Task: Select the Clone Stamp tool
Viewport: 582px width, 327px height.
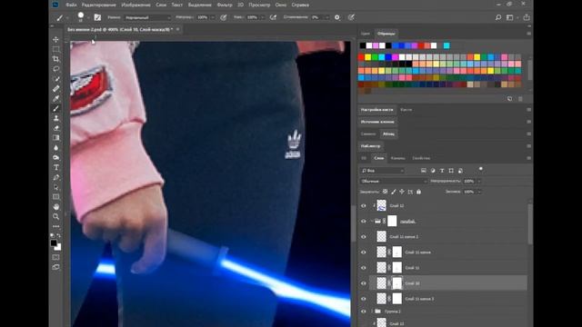Action: pyautogui.click(x=56, y=118)
